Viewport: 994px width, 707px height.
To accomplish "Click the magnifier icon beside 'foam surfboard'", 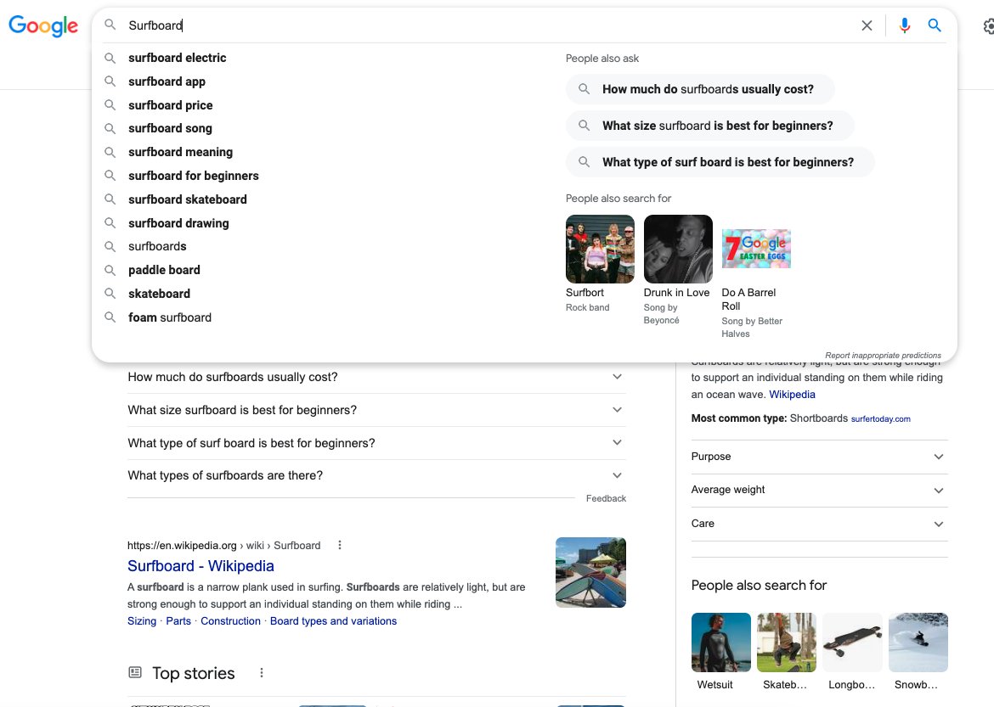I will (x=110, y=317).
